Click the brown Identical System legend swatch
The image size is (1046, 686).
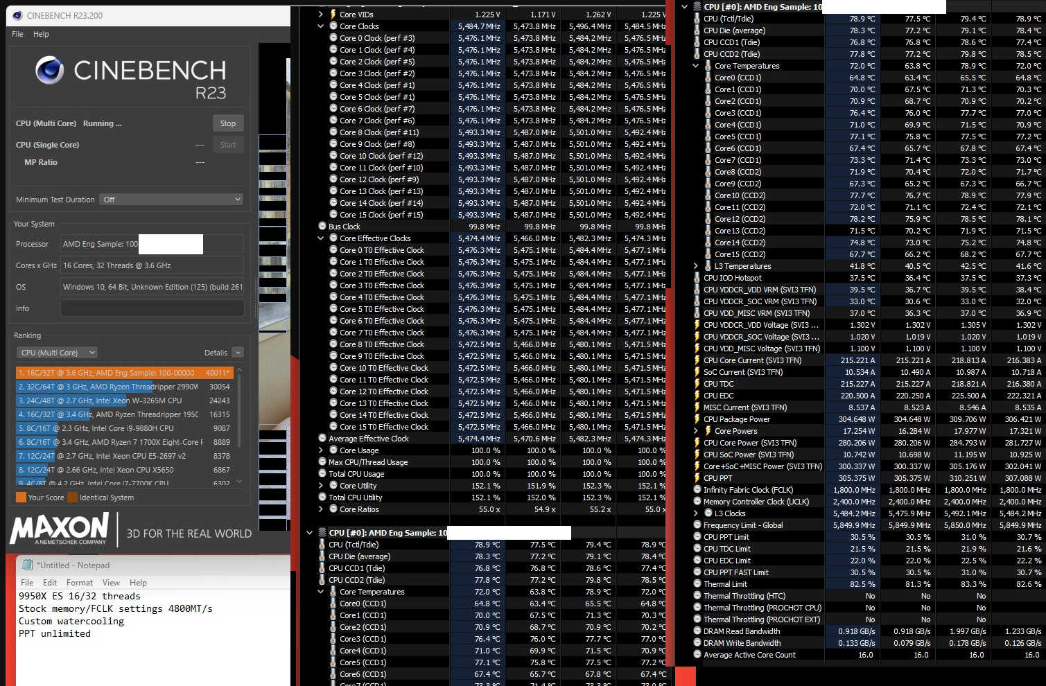coord(72,498)
